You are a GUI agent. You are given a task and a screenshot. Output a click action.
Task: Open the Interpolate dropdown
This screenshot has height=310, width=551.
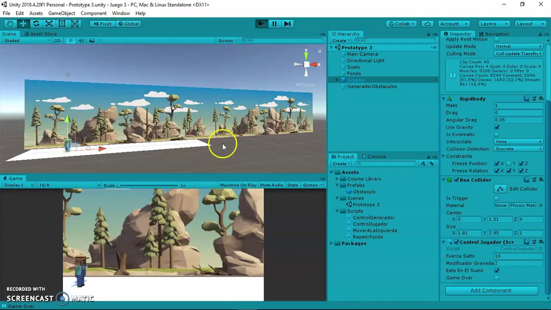point(518,142)
